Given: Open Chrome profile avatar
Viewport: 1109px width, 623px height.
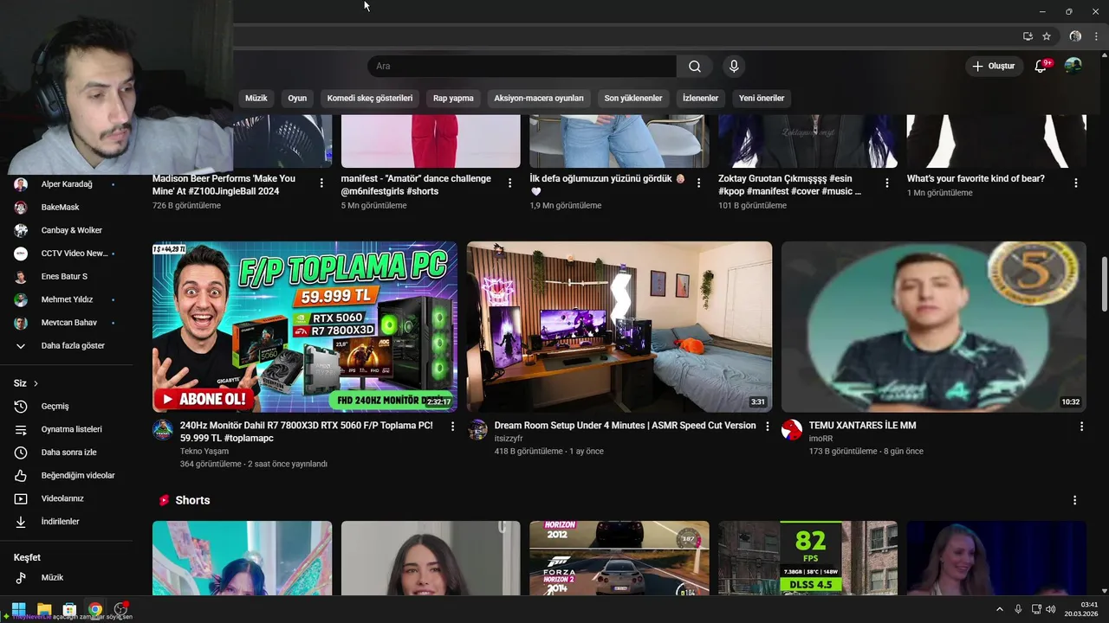Looking at the screenshot, I should (1075, 36).
